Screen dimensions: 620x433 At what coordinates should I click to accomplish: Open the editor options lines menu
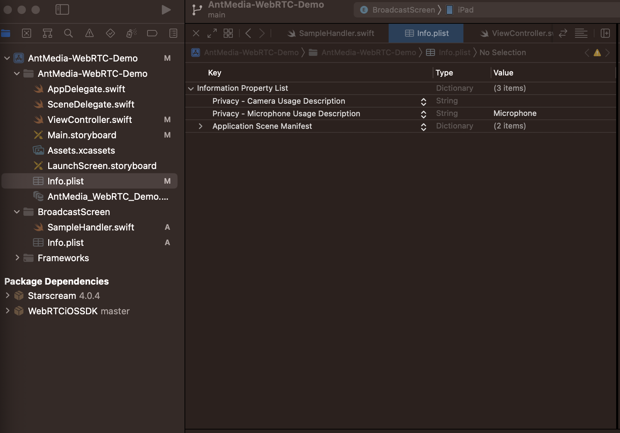(581, 33)
